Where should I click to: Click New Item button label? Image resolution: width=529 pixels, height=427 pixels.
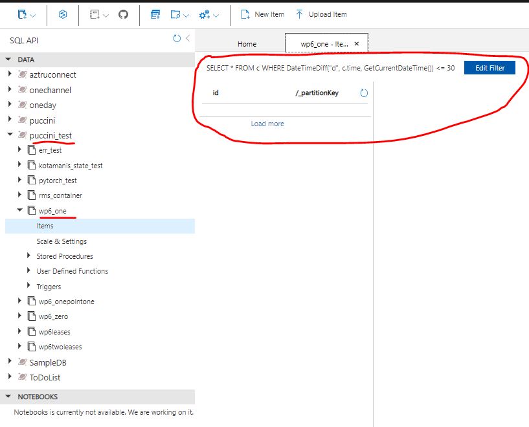(x=269, y=14)
